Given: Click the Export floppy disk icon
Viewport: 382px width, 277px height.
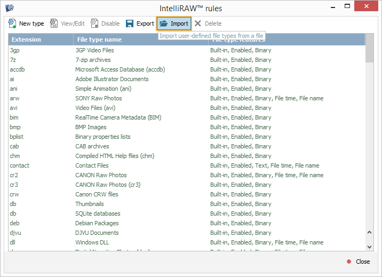Looking at the screenshot, I should tap(130, 23).
